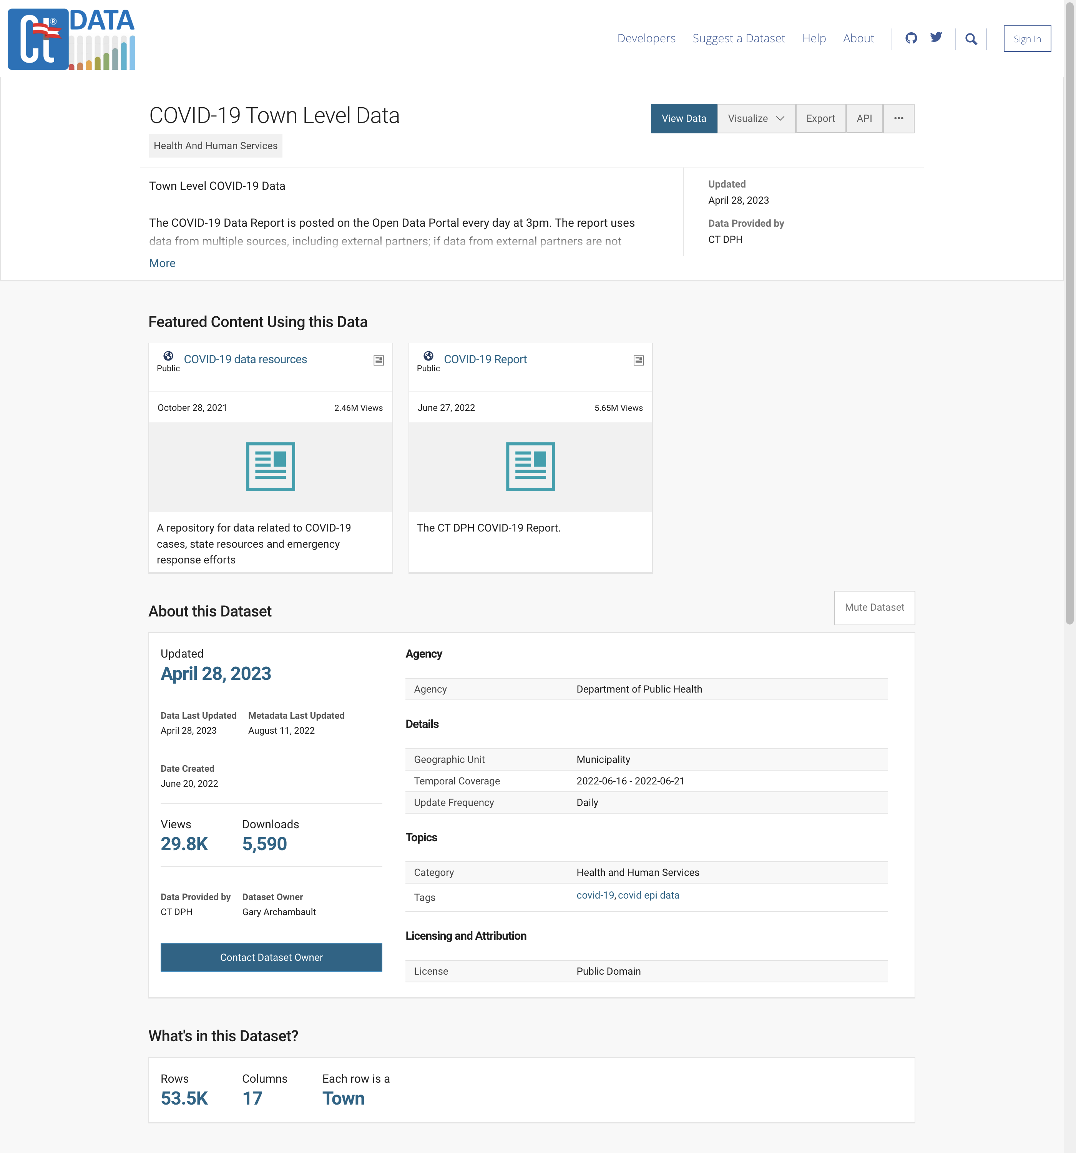
Task: Mute this dataset
Action: (874, 607)
